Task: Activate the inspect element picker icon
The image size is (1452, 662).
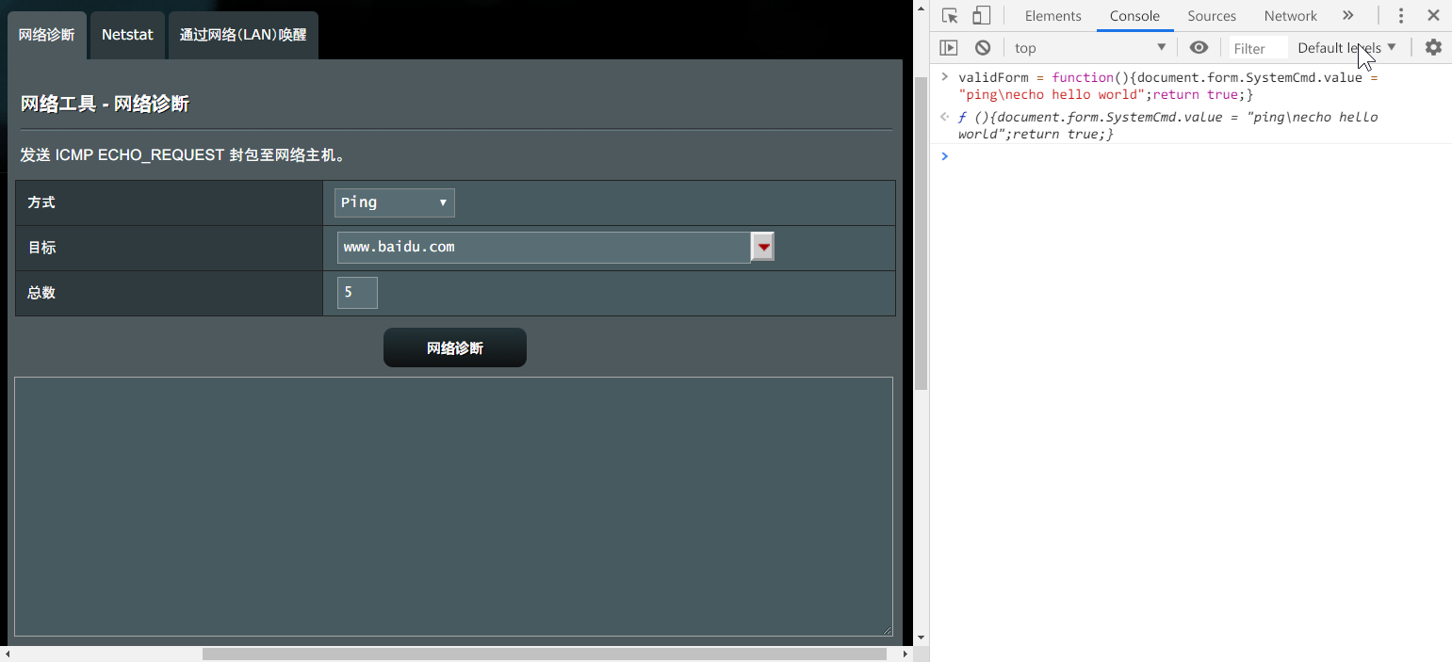Action: click(x=950, y=16)
